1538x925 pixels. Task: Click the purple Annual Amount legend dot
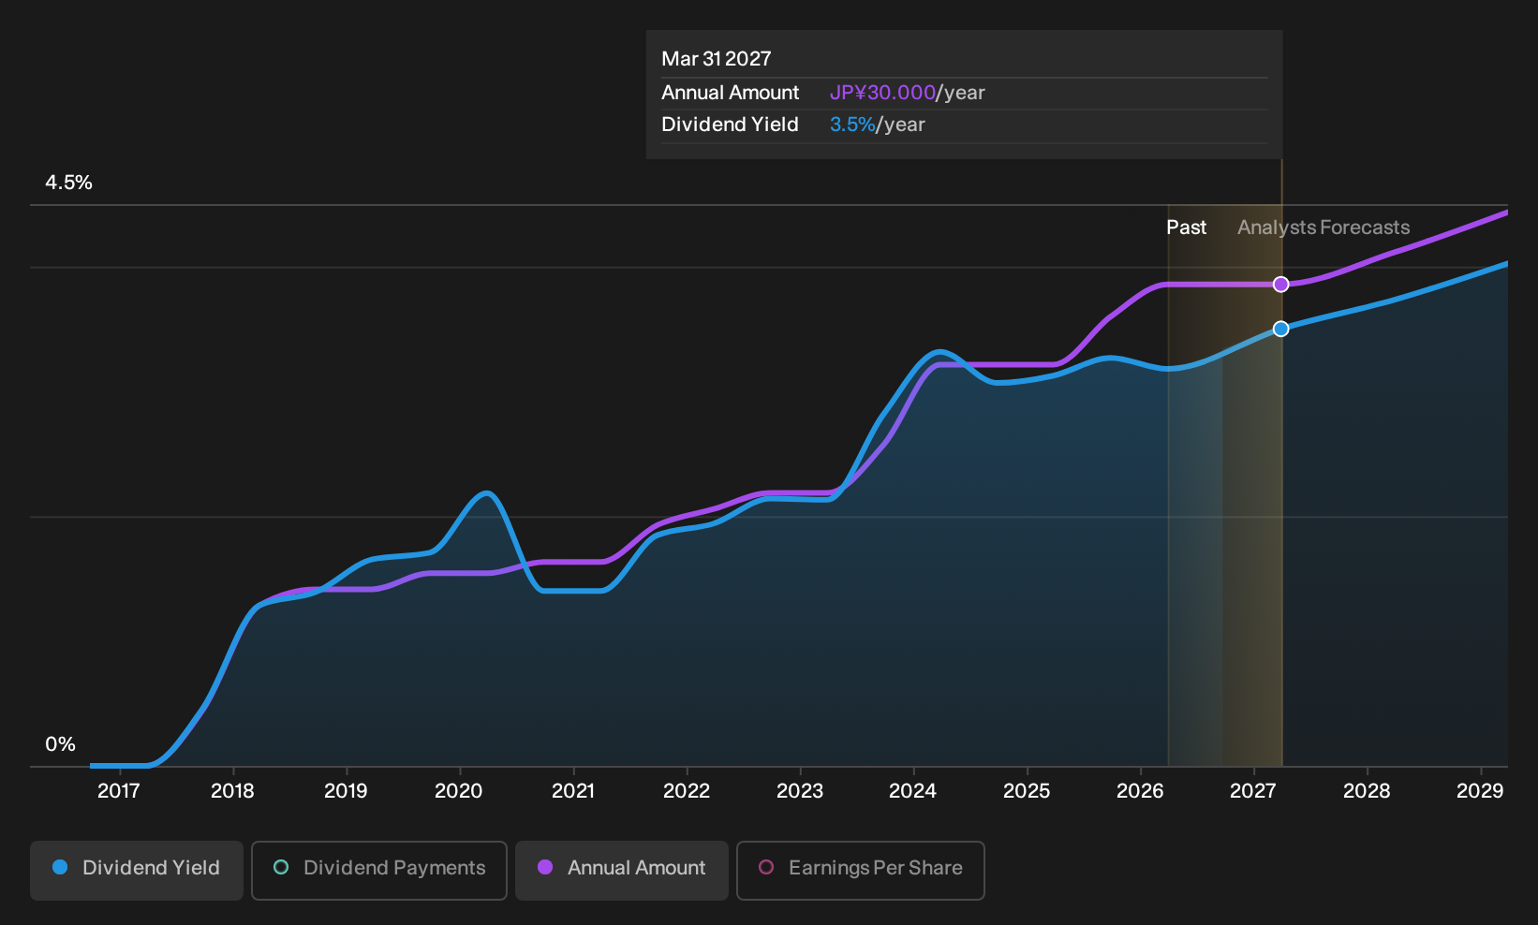pyautogui.click(x=545, y=867)
